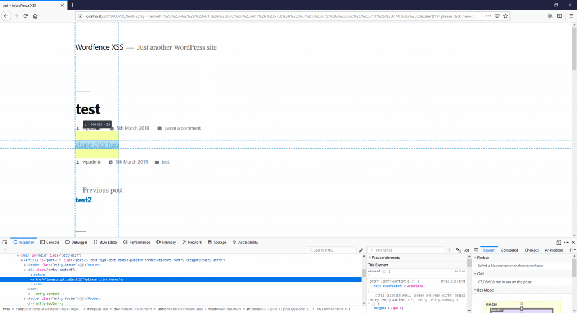
Task: Expand the Pseudo-elements section
Action: click(x=370, y=258)
